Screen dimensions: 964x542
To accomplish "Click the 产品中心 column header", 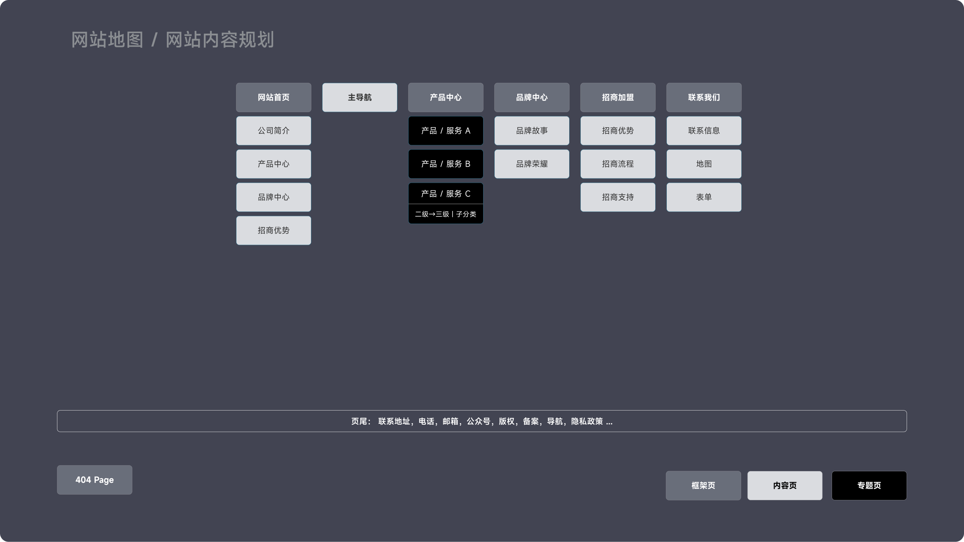I will (x=446, y=97).
